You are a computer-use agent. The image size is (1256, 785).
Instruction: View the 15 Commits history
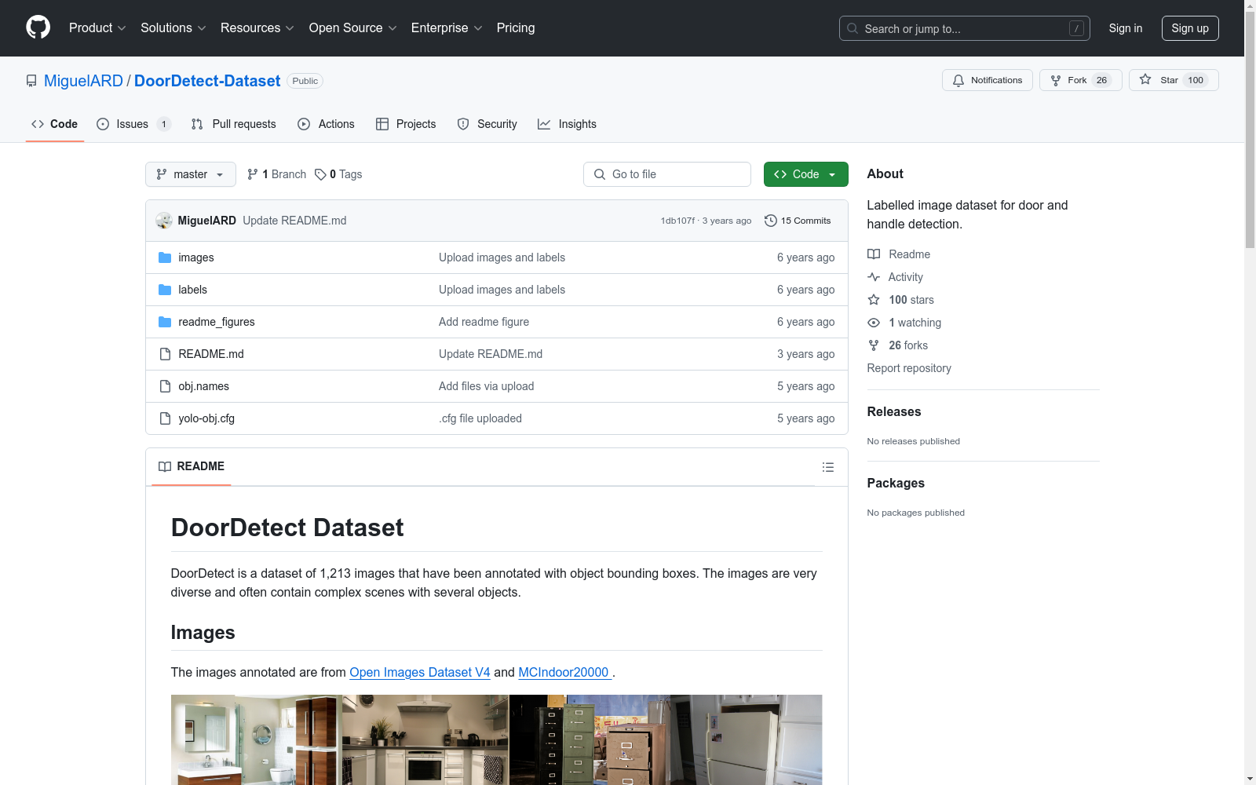coord(798,221)
